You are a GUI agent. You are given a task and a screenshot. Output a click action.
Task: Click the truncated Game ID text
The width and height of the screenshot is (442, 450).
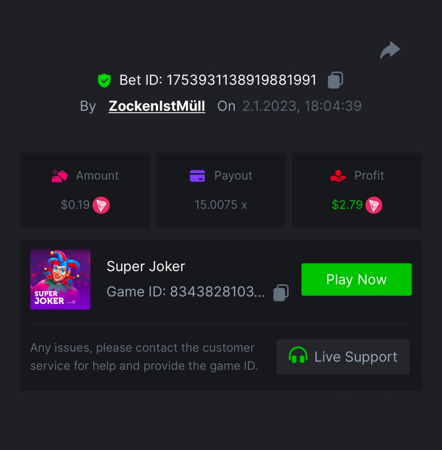185,292
